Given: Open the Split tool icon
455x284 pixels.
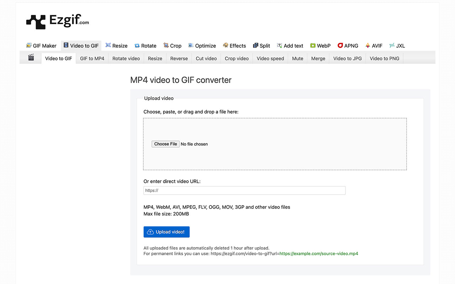Looking at the screenshot, I should tap(255, 45).
